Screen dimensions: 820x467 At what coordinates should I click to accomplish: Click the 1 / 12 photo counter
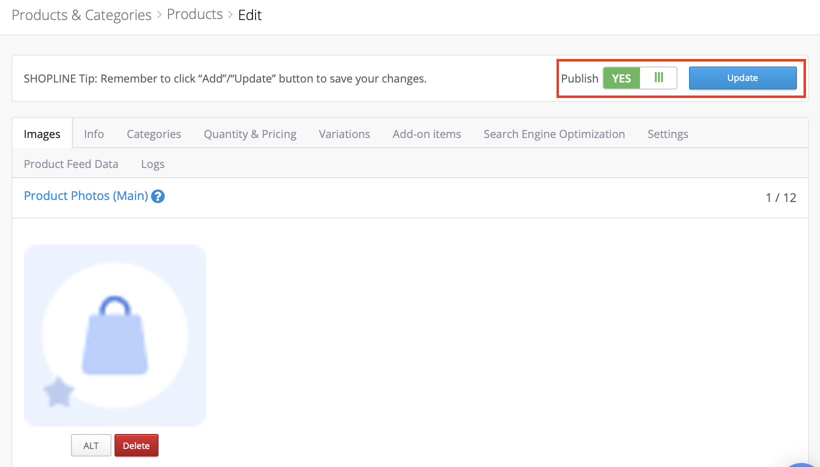[780, 198]
